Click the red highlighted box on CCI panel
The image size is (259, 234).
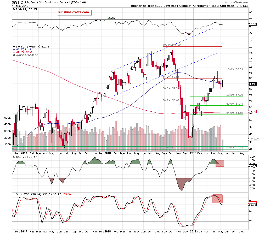(220, 163)
